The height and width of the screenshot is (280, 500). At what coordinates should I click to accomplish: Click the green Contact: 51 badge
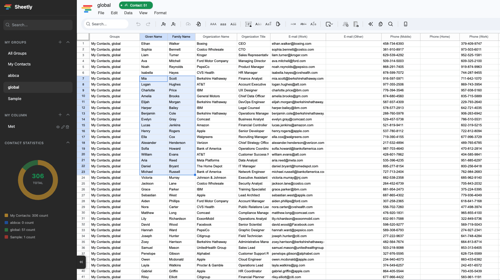coord(136,5)
